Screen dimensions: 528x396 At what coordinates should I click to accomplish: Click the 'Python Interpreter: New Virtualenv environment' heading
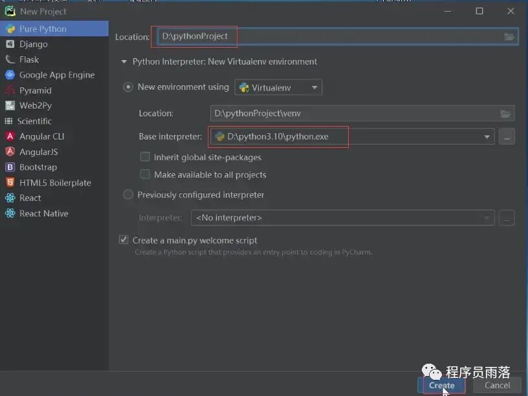point(225,61)
